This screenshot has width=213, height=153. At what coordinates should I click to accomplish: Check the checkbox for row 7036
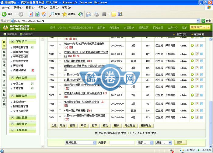[60, 104]
